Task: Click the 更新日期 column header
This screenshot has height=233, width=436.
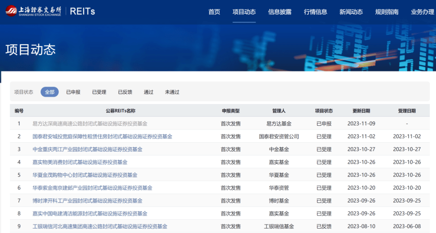Action: (361, 111)
